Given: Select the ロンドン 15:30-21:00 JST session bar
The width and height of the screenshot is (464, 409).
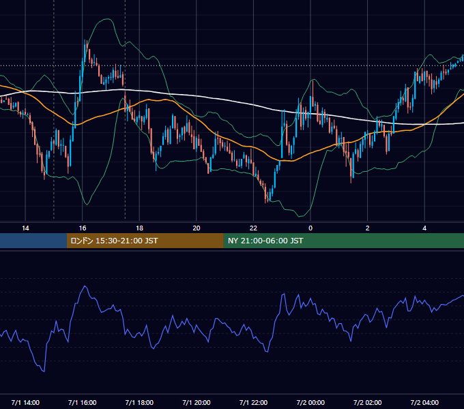Looking at the screenshot, I should (145, 241).
